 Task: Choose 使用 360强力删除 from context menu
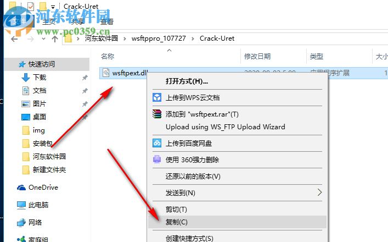238,159
